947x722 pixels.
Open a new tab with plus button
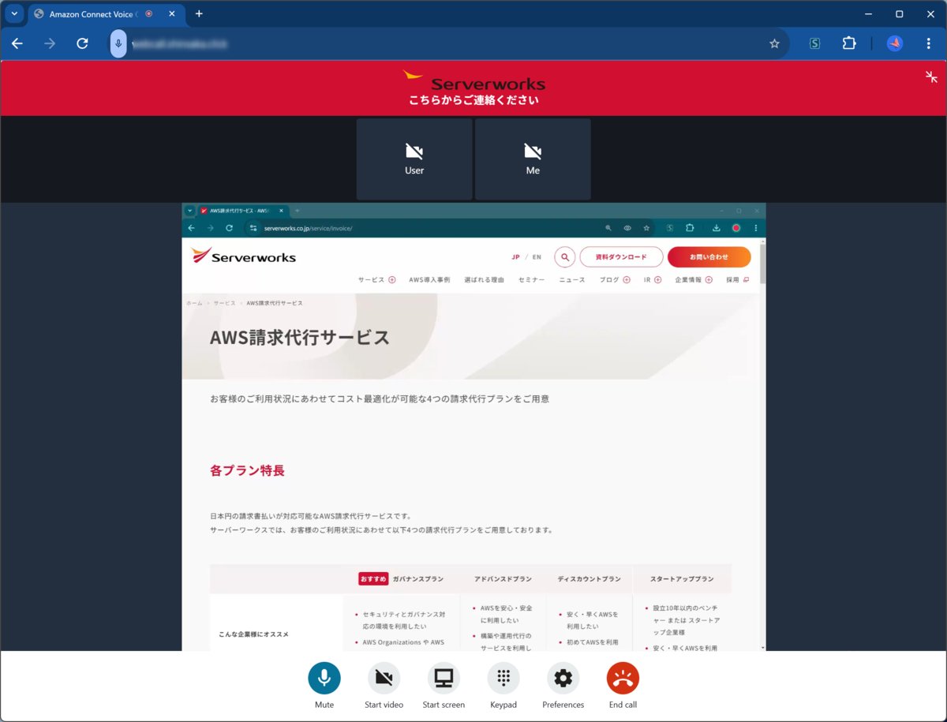(x=199, y=13)
